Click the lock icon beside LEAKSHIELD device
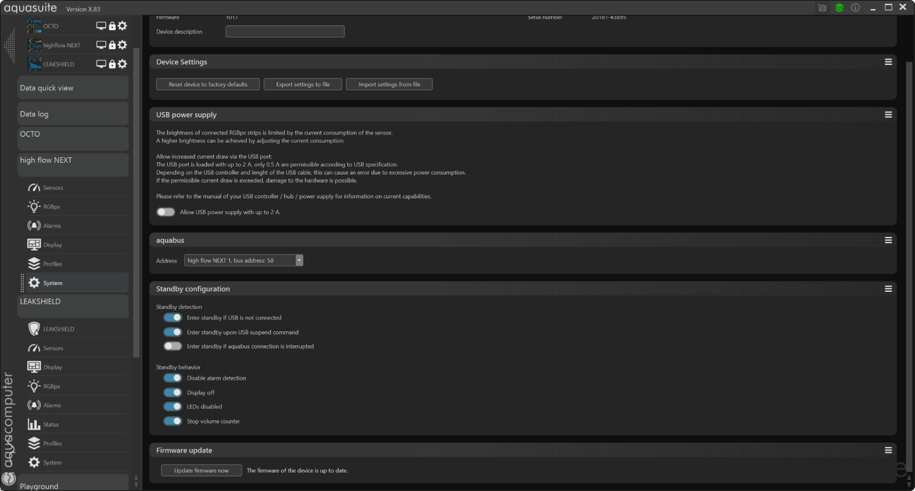This screenshot has width=915, height=491. point(112,64)
